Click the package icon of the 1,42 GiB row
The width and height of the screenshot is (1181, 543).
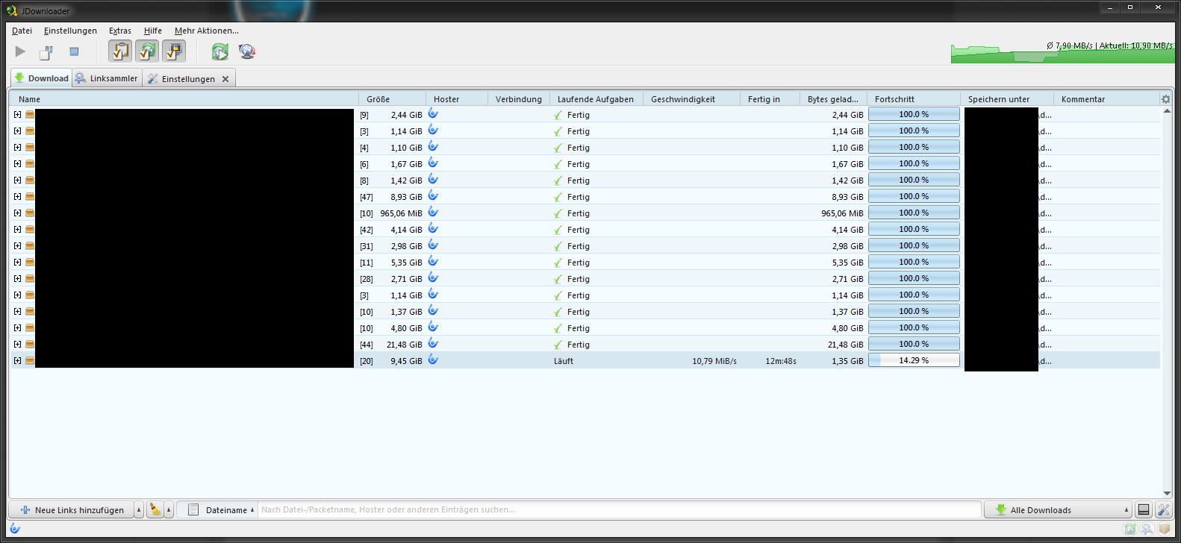(x=30, y=181)
